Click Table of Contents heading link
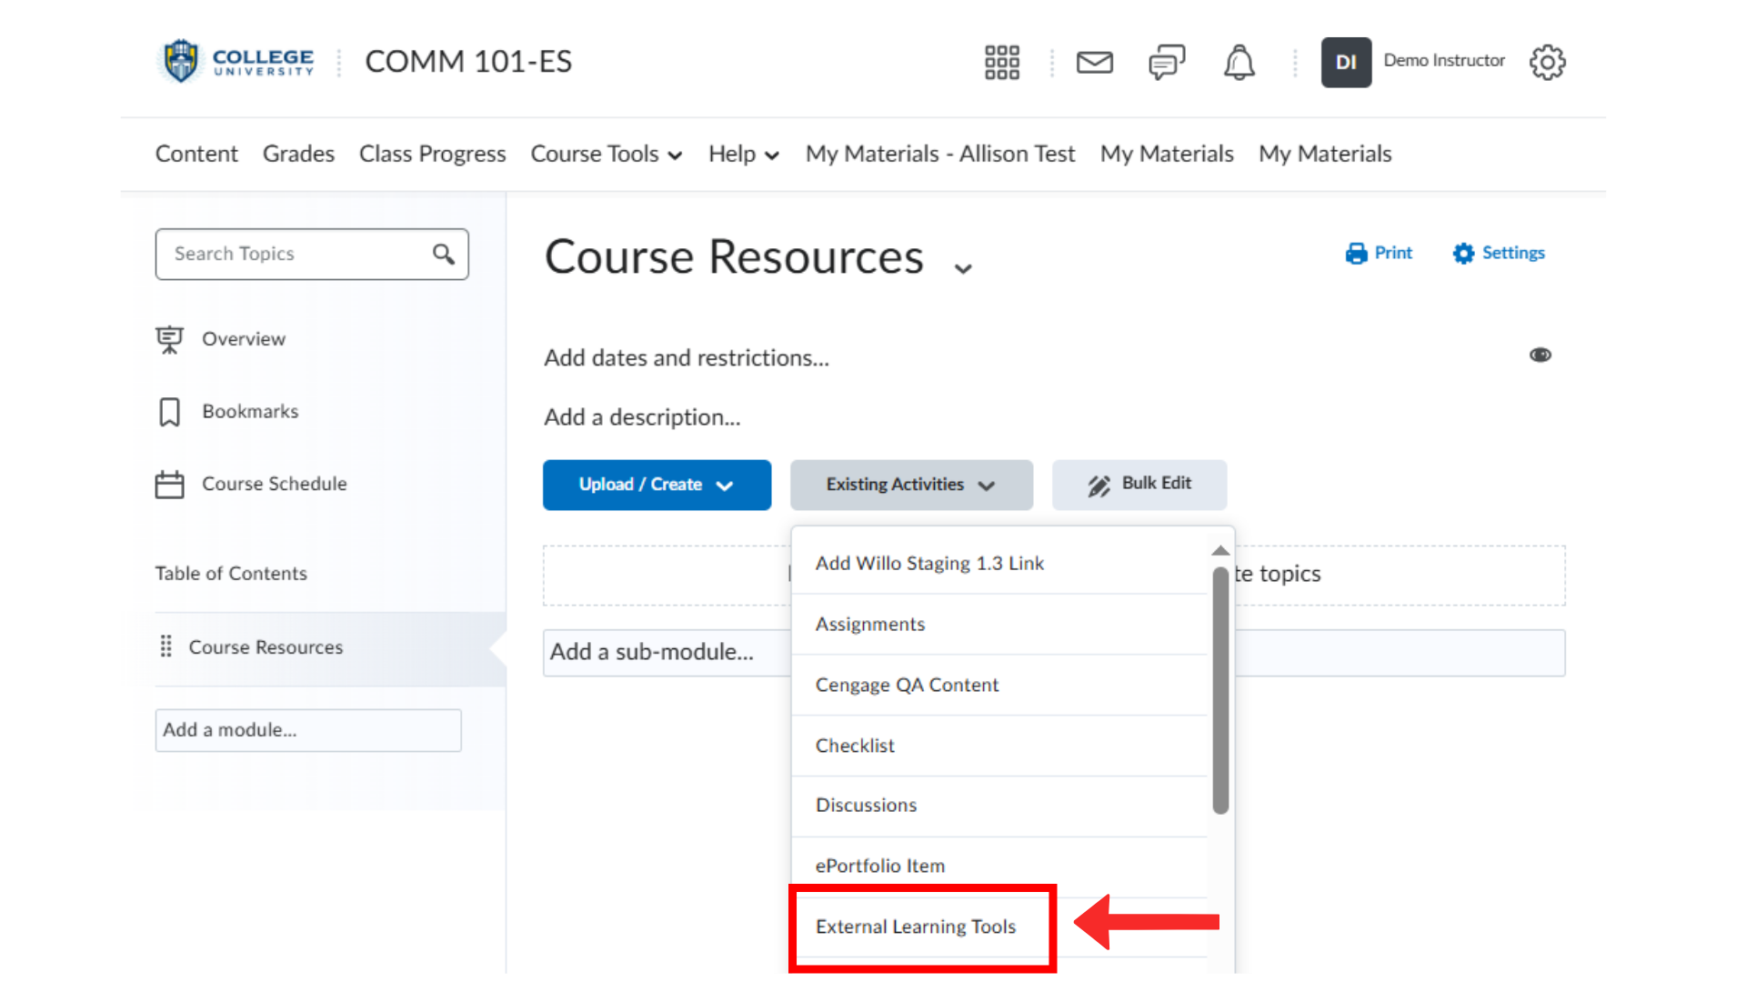The height and width of the screenshot is (982, 1746). 231,574
